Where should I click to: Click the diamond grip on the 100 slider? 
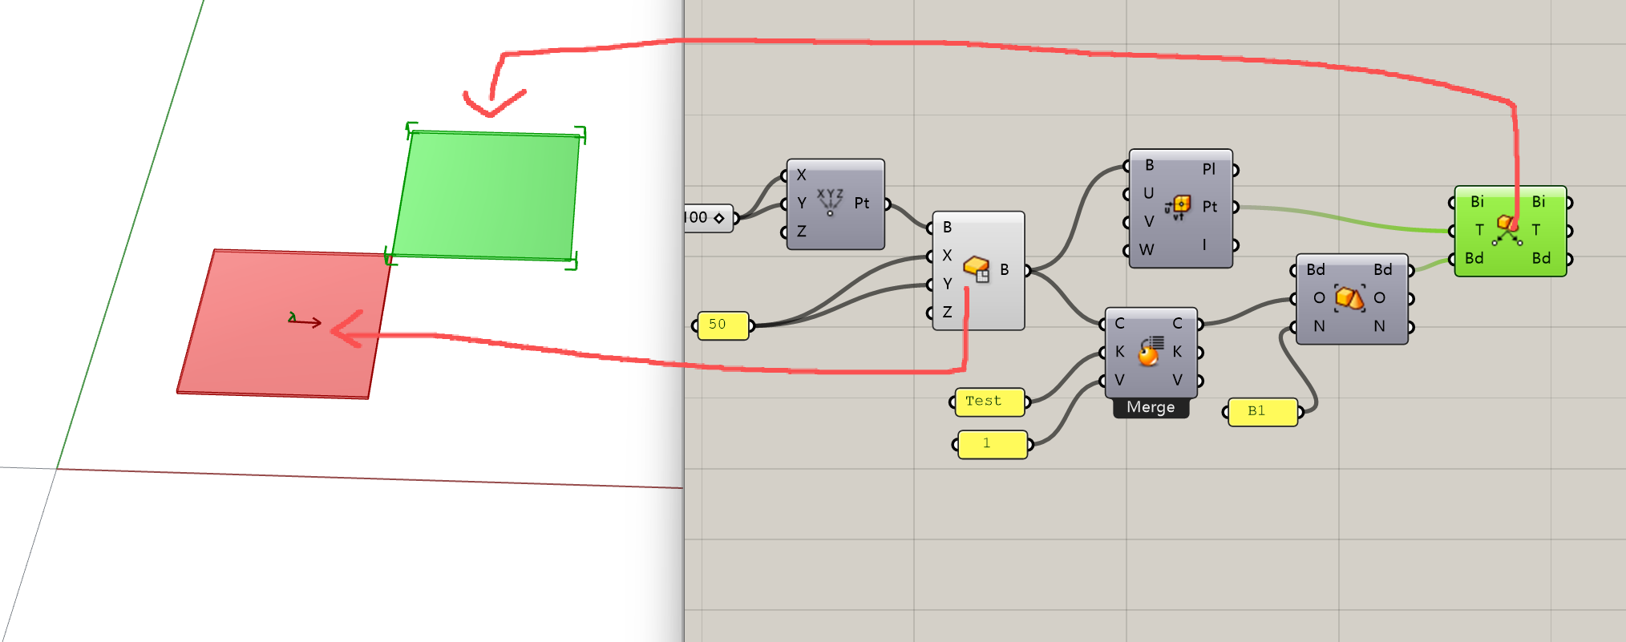click(719, 218)
